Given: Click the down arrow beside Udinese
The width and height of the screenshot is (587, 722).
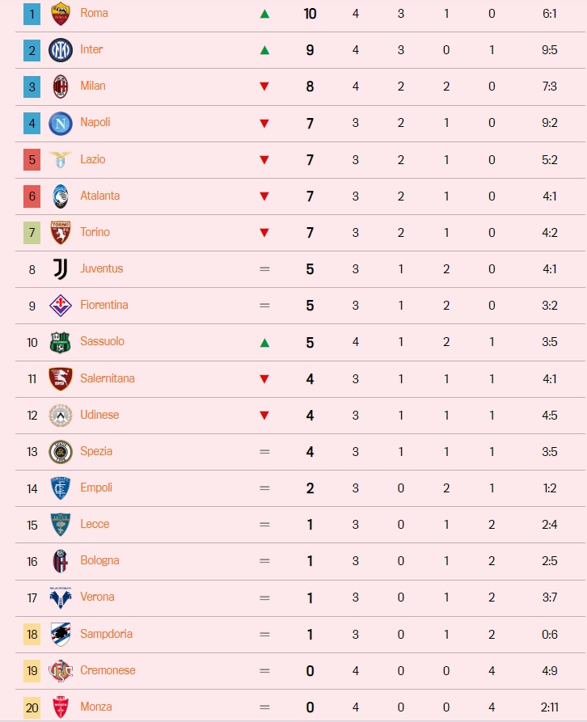Looking at the screenshot, I should point(264,415).
